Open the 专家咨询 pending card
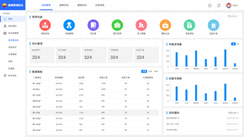Image resolution: width=244 pixels, height=137 pixels. click(x=94, y=55)
